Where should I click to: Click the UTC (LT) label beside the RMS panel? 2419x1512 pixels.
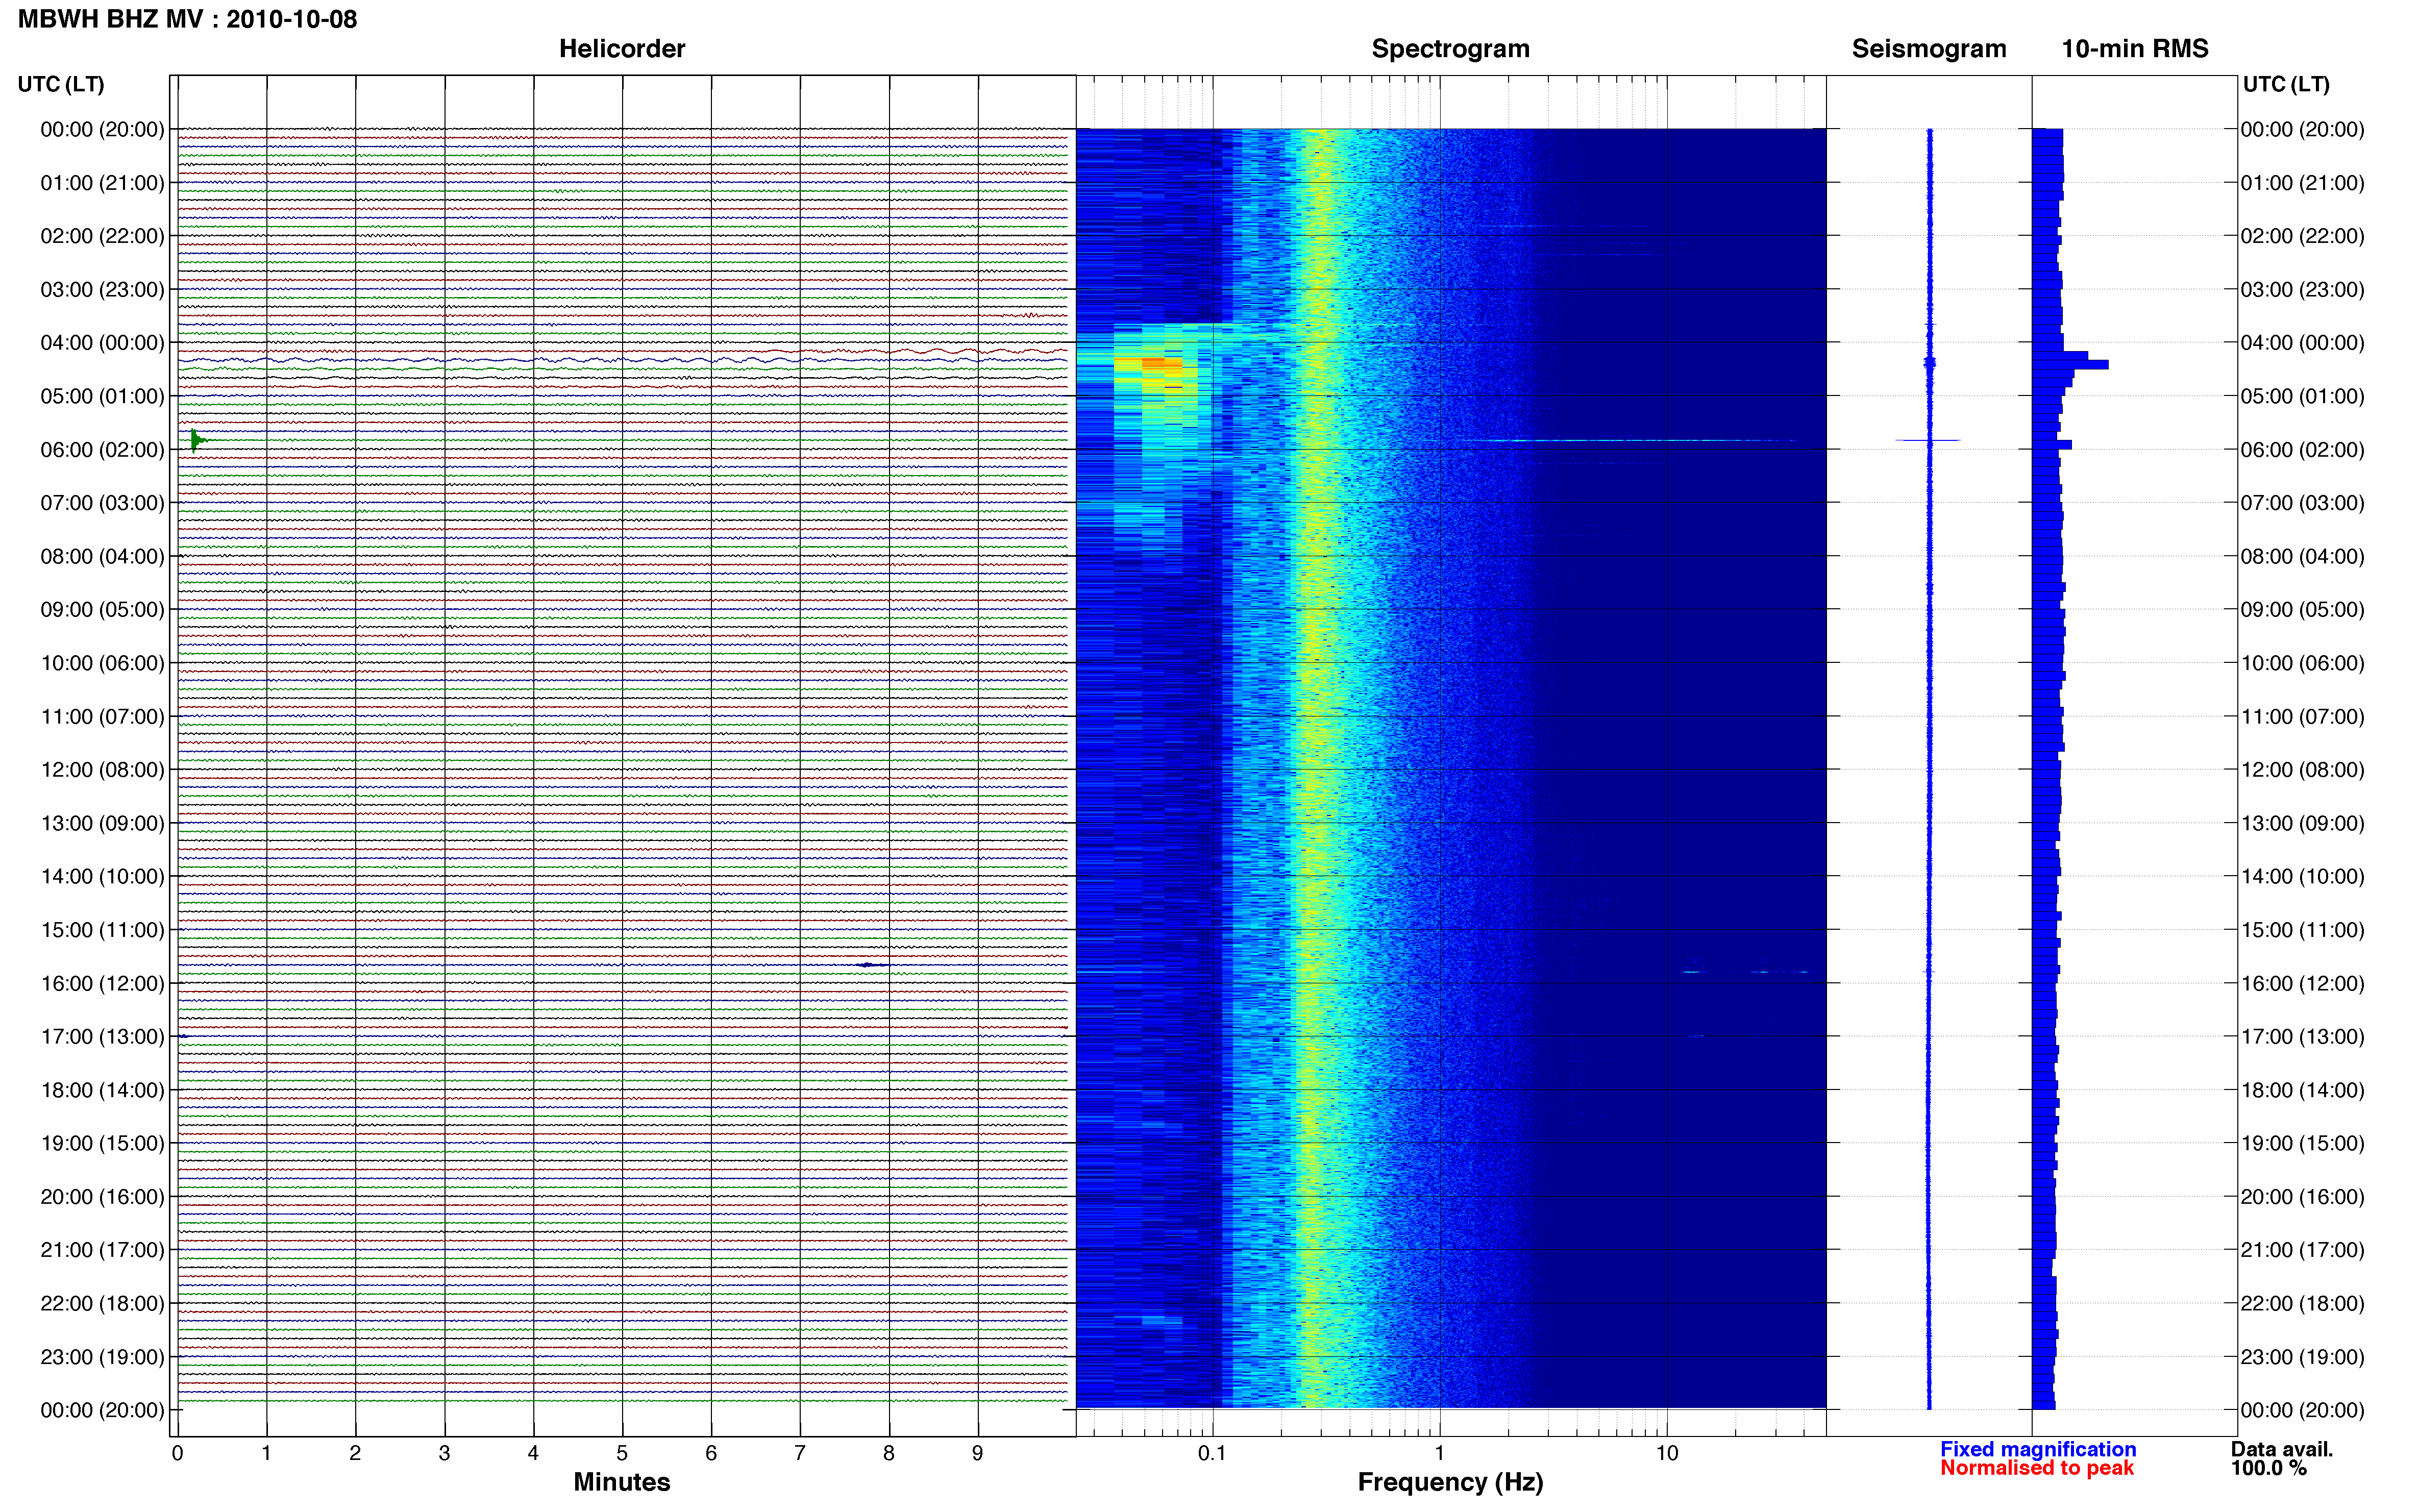pyautogui.click(x=2285, y=84)
